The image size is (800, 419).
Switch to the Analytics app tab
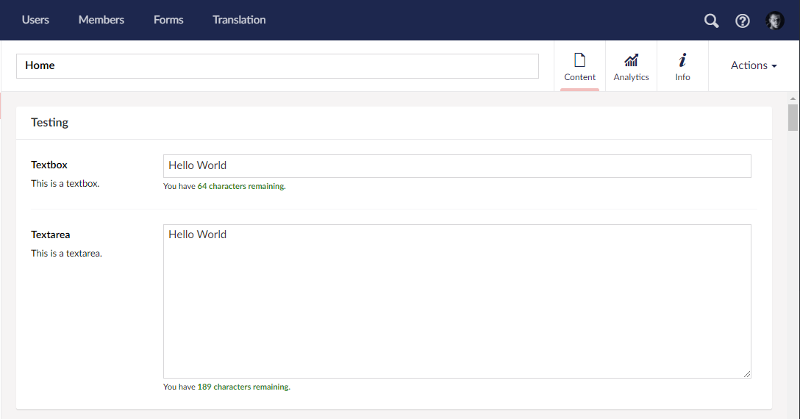click(x=631, y=66)
